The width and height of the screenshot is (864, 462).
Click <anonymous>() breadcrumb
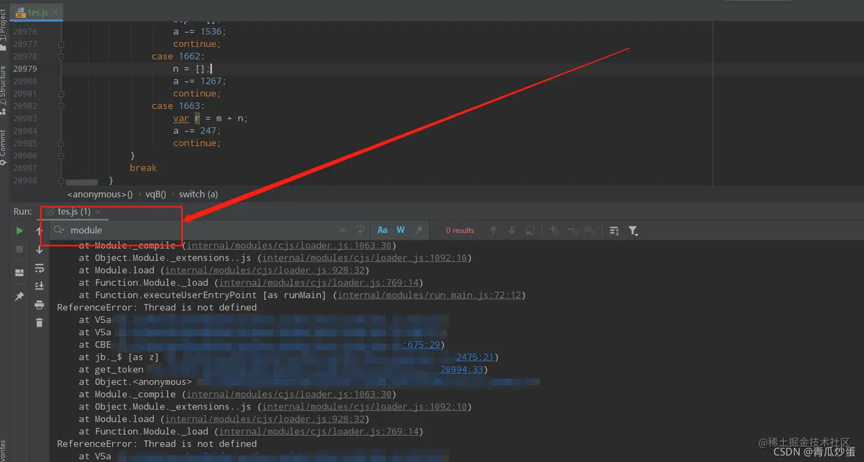[x=100, y=194]
